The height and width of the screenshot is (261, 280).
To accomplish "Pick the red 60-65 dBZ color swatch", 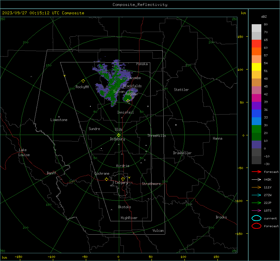I will click(256, 44).
